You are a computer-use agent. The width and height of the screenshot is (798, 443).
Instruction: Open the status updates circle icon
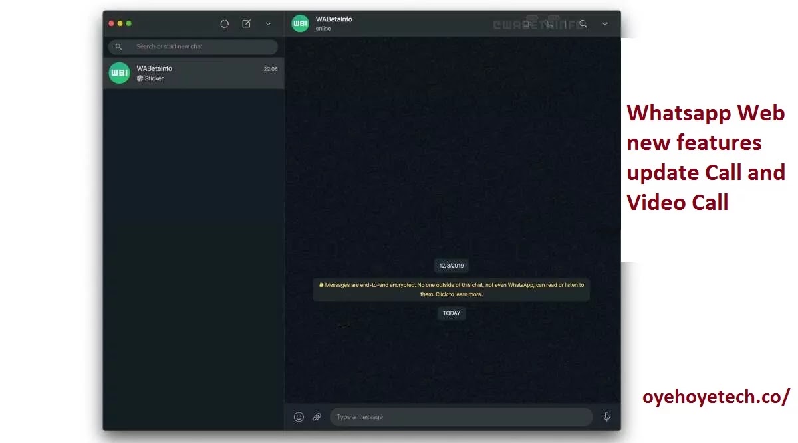225,23
